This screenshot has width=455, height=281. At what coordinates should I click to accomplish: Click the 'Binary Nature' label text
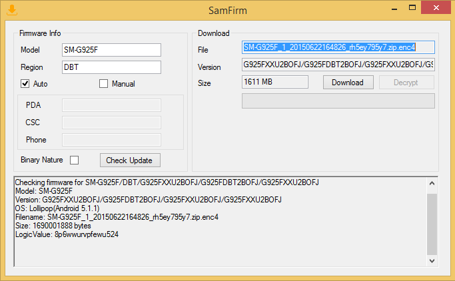coord(42,160)
